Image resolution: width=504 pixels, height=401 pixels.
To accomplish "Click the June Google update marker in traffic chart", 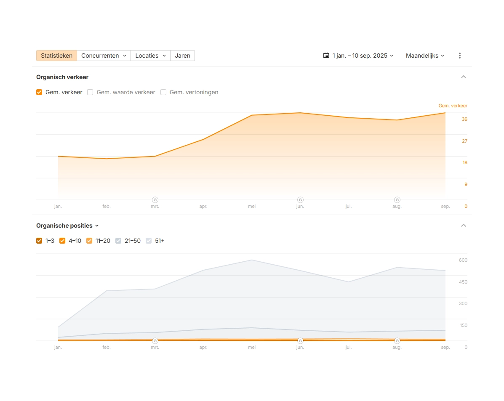I will tap(300, 200).
